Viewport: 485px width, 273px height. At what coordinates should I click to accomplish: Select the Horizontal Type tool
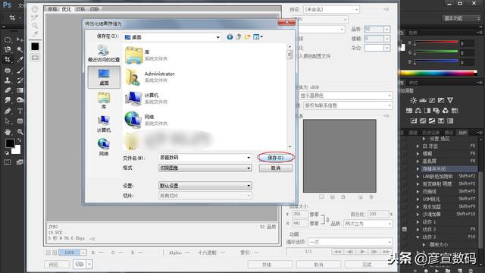[x=20, y=111]
